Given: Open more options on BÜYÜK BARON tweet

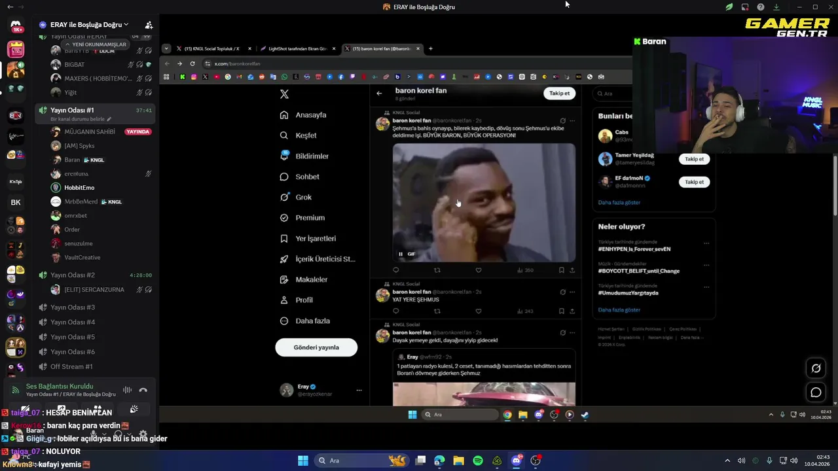Looking at the screenshot, I should (572, 121).
